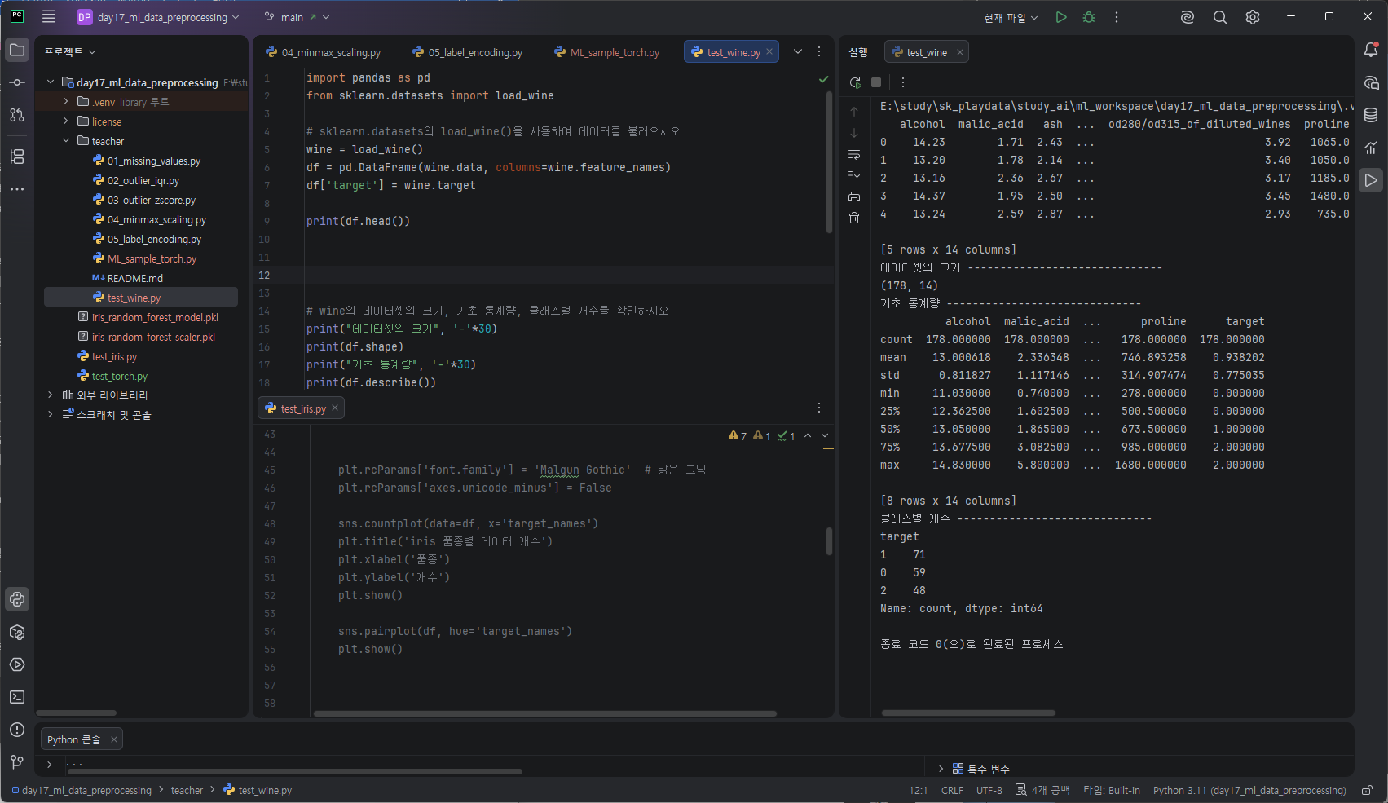Open Search Everywhere magnifier
Screen dimensions: 1388x803
point(1220,17)
